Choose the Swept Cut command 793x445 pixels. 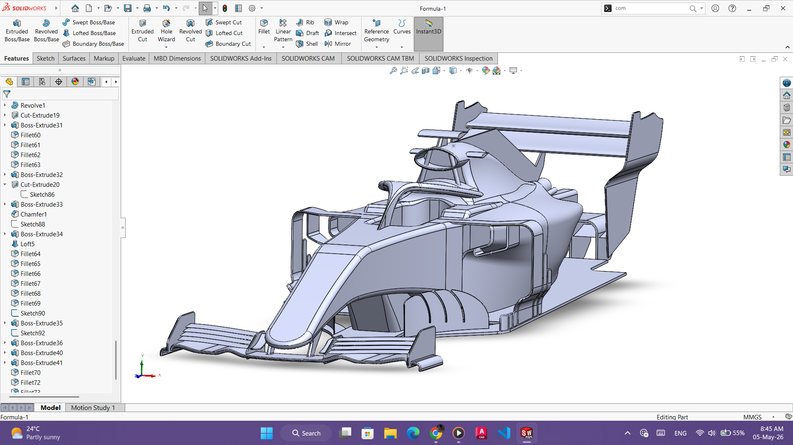click(x=224, y=22)
